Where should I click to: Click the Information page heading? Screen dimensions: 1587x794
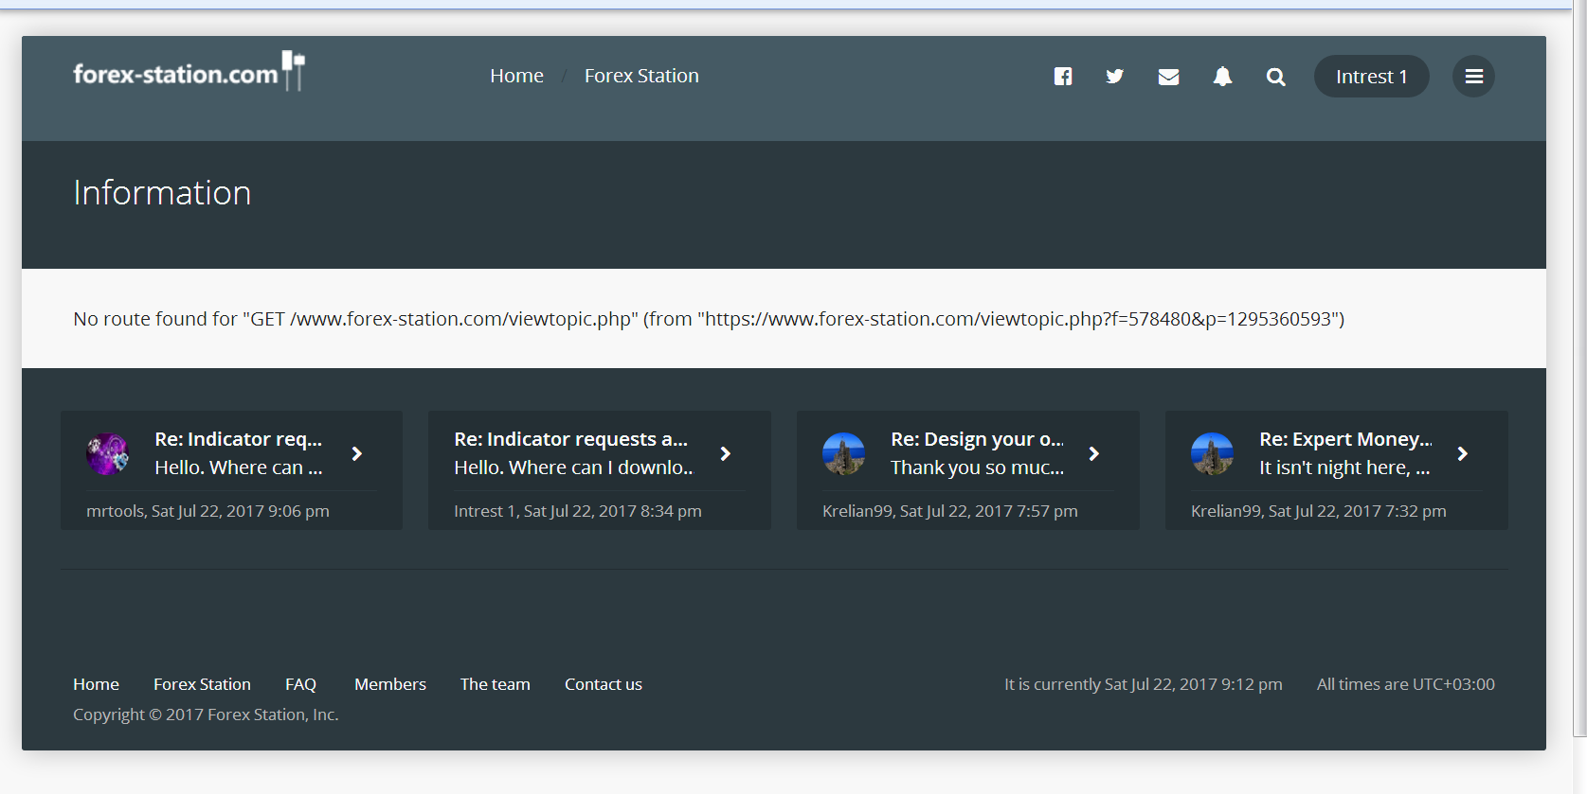coord(162,193)
